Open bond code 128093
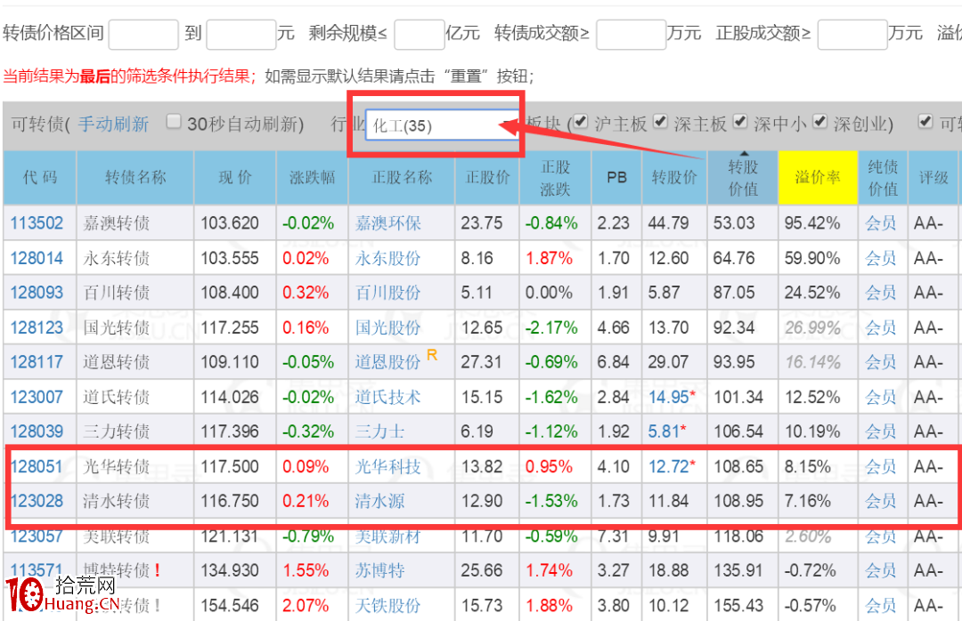Image resolution: width=962 pixels, height=621 pixels. pyautogui.click(x=37, y=293)
